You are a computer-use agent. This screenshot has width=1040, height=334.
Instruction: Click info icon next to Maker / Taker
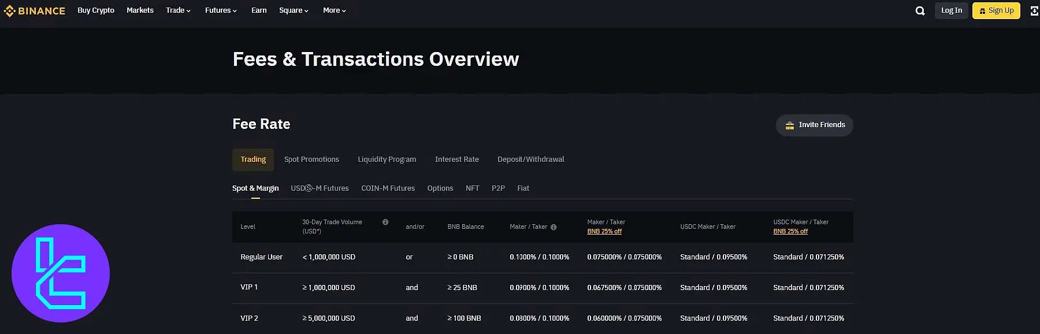(x=554, y=227)
